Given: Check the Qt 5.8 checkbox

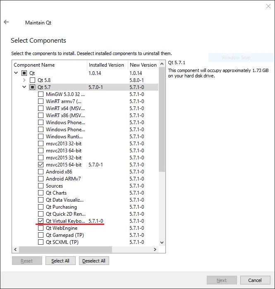Looking at the screenshot, I should [32, 80].
